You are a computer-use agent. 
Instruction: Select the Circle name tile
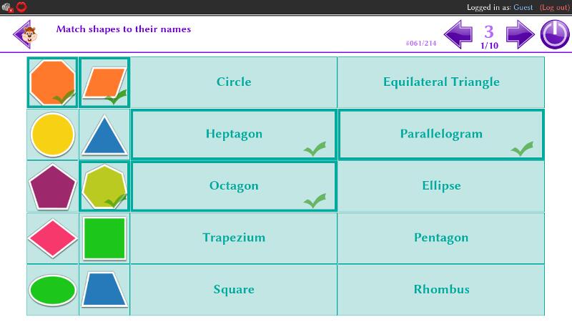234,82
